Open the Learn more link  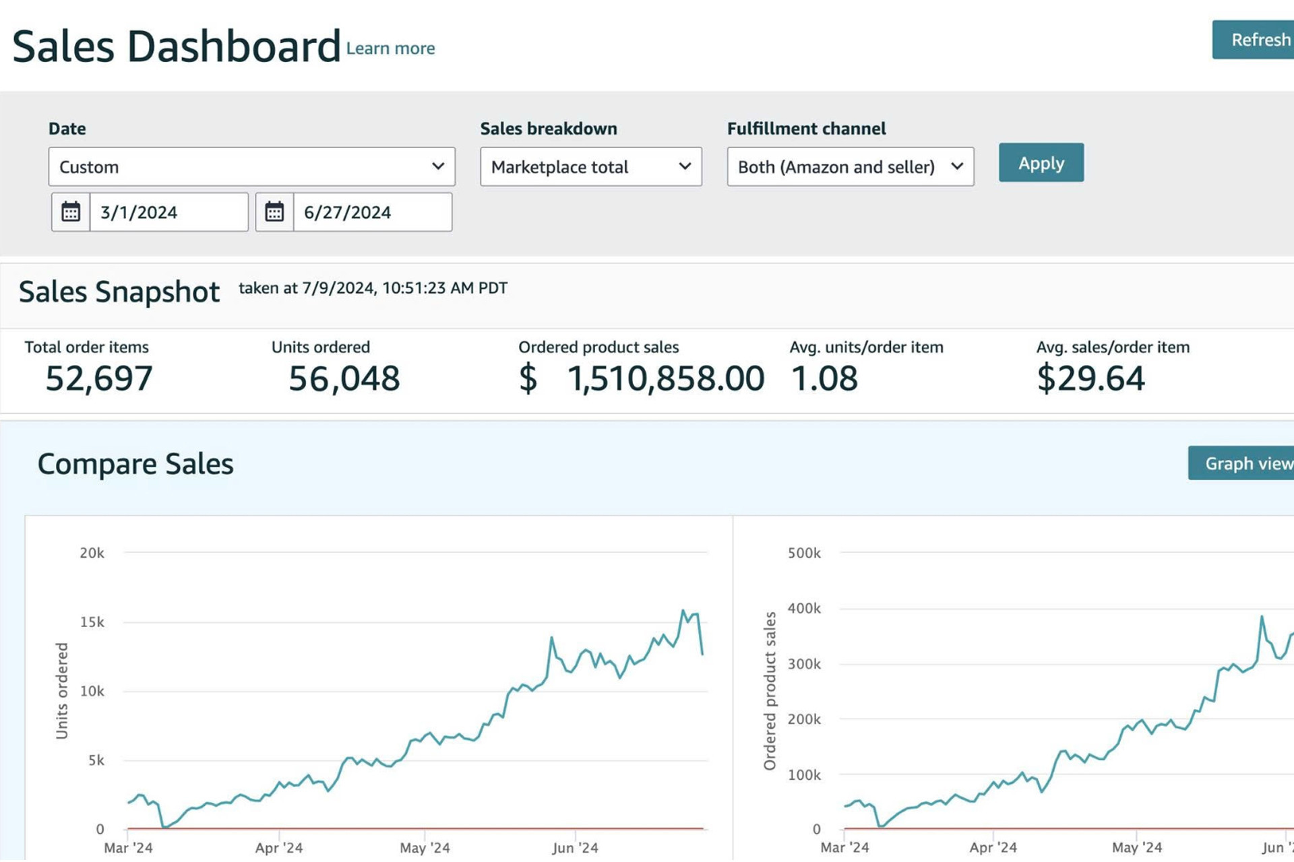pos(390,48)
